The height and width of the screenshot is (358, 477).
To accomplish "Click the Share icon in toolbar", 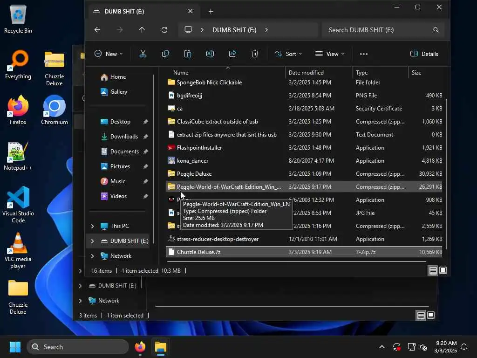I will 232,54.
